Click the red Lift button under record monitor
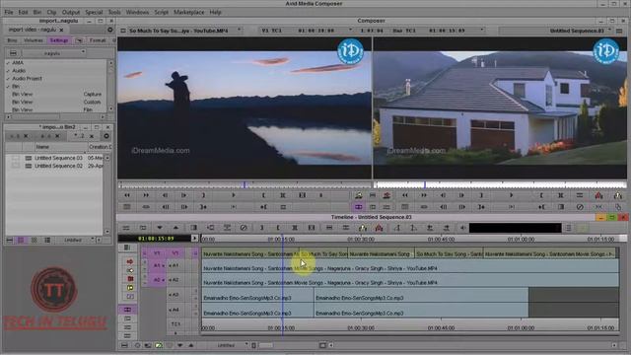This screenshot has height=355, width=631. tap(598, 195)
